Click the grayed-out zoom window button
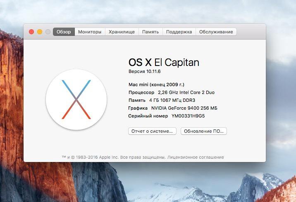This screenshot has width=296, height=202. [x=48, y=32]
